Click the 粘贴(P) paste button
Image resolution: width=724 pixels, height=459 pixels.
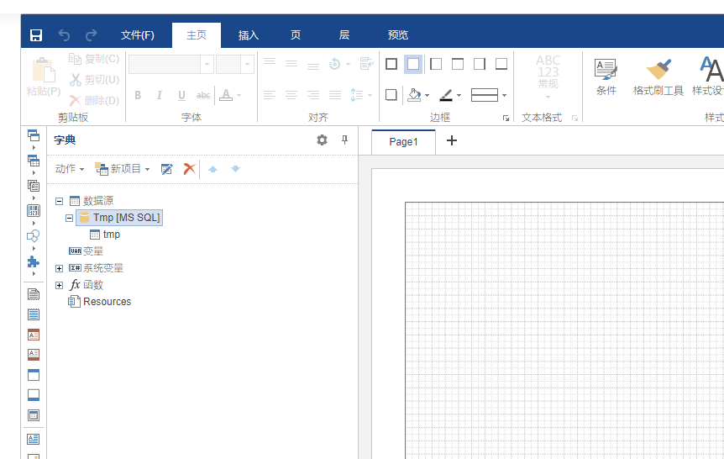click(44, 76)
